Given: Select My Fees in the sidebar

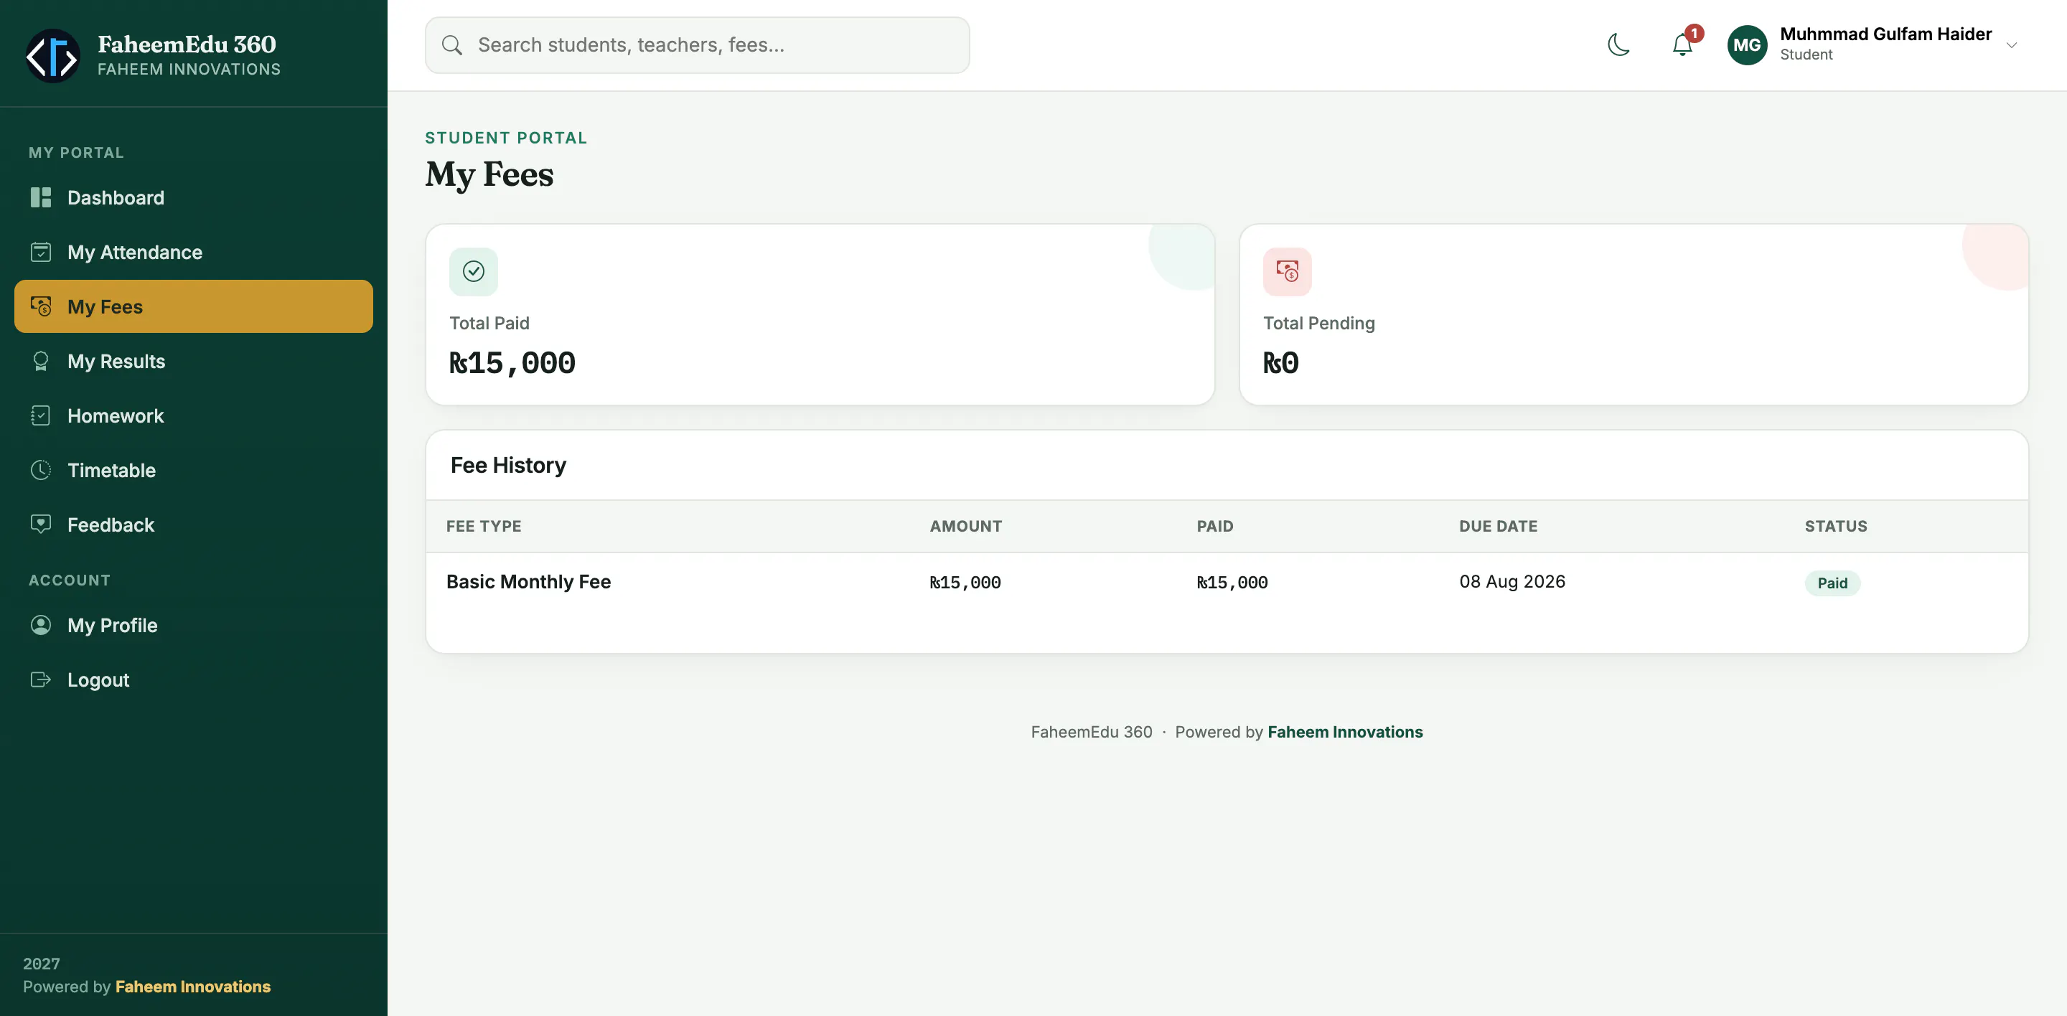Looking at the screenshot, I should coord(193,306).
